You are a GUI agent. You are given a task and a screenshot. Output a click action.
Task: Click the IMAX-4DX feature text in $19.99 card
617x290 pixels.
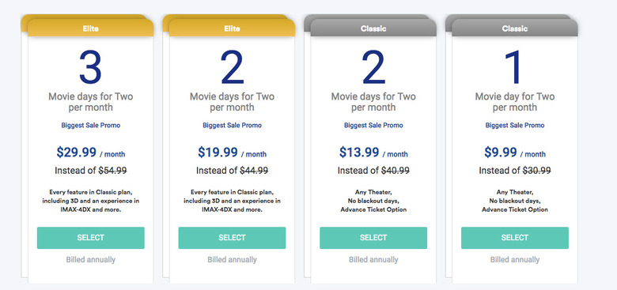click(x=232, y=201)
